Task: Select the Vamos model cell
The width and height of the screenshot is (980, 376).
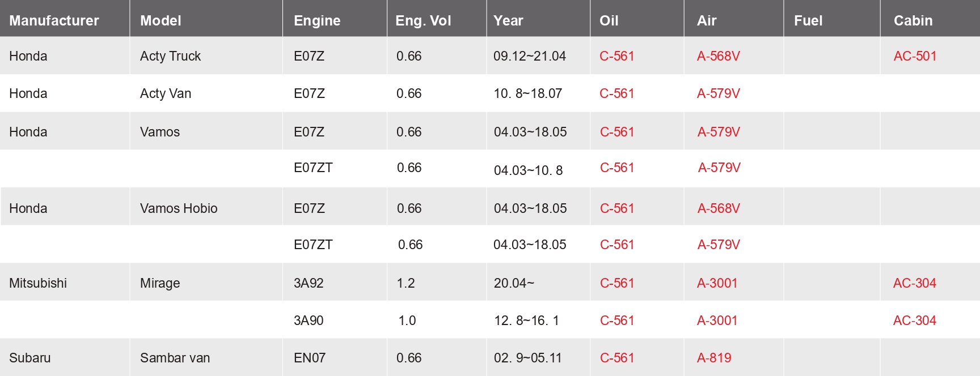Action: [160, 132]
